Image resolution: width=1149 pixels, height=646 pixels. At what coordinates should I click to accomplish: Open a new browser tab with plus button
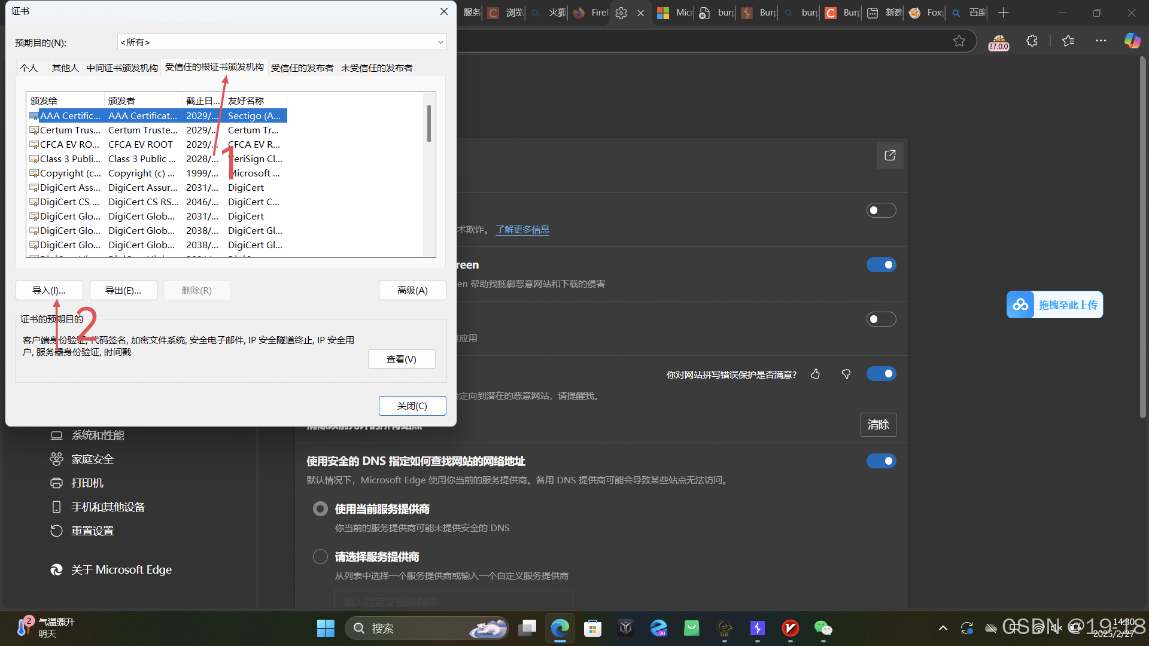(x=1004, y=13)
